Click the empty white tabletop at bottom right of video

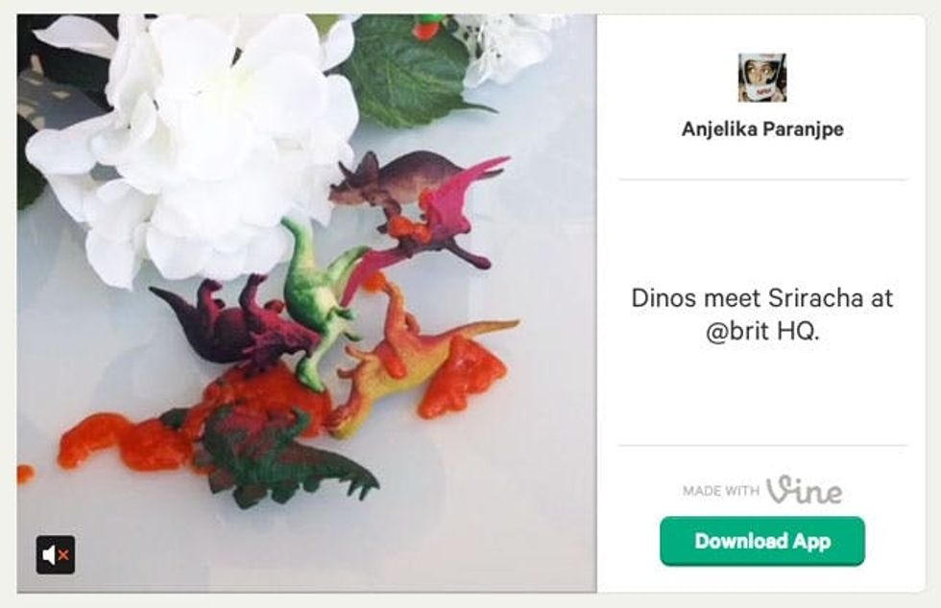click(499, 518)
